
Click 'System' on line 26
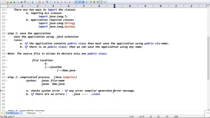(x=69, y=27)
